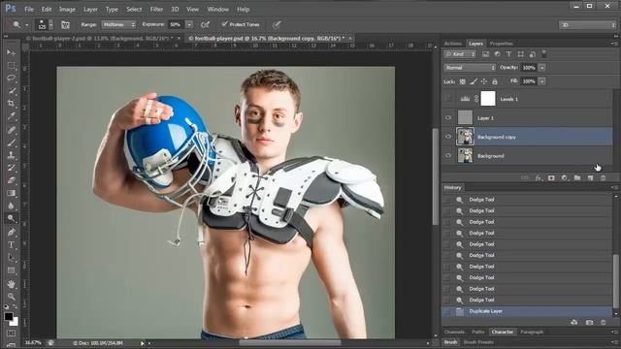Viewport: 621px width, 349px height.
Task: Select the Zoom tool
Action: (x=11, y=297)
